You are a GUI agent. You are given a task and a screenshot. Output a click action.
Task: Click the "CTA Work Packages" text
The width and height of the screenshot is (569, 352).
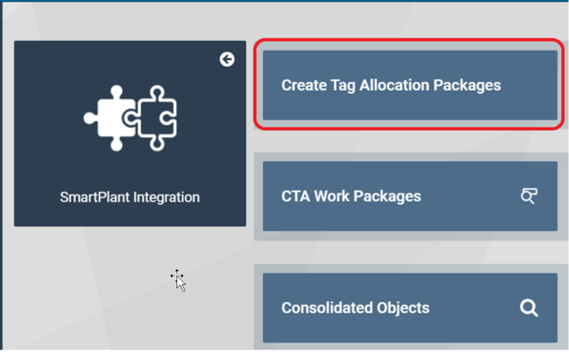[352, 197]
